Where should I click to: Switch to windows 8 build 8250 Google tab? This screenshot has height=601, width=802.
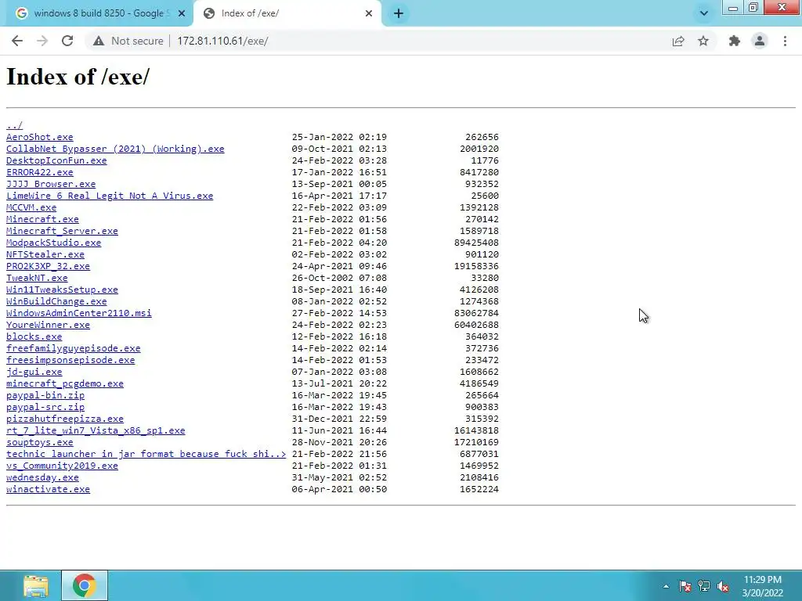pos(98,14)
